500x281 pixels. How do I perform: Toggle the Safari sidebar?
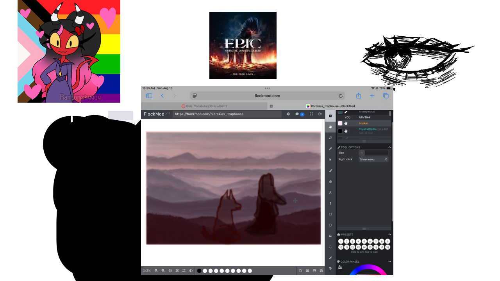coord(149,96)
